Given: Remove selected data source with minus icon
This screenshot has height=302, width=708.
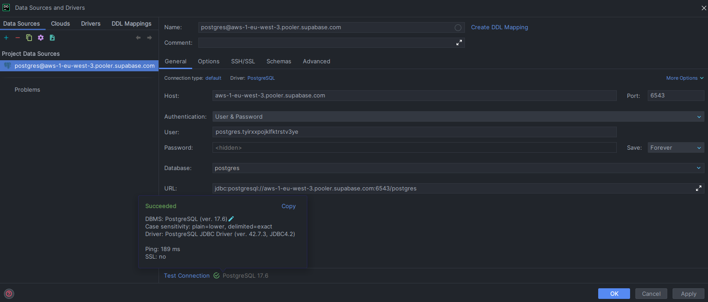Looking at the screenshot, I should click(x=18, y=38).
